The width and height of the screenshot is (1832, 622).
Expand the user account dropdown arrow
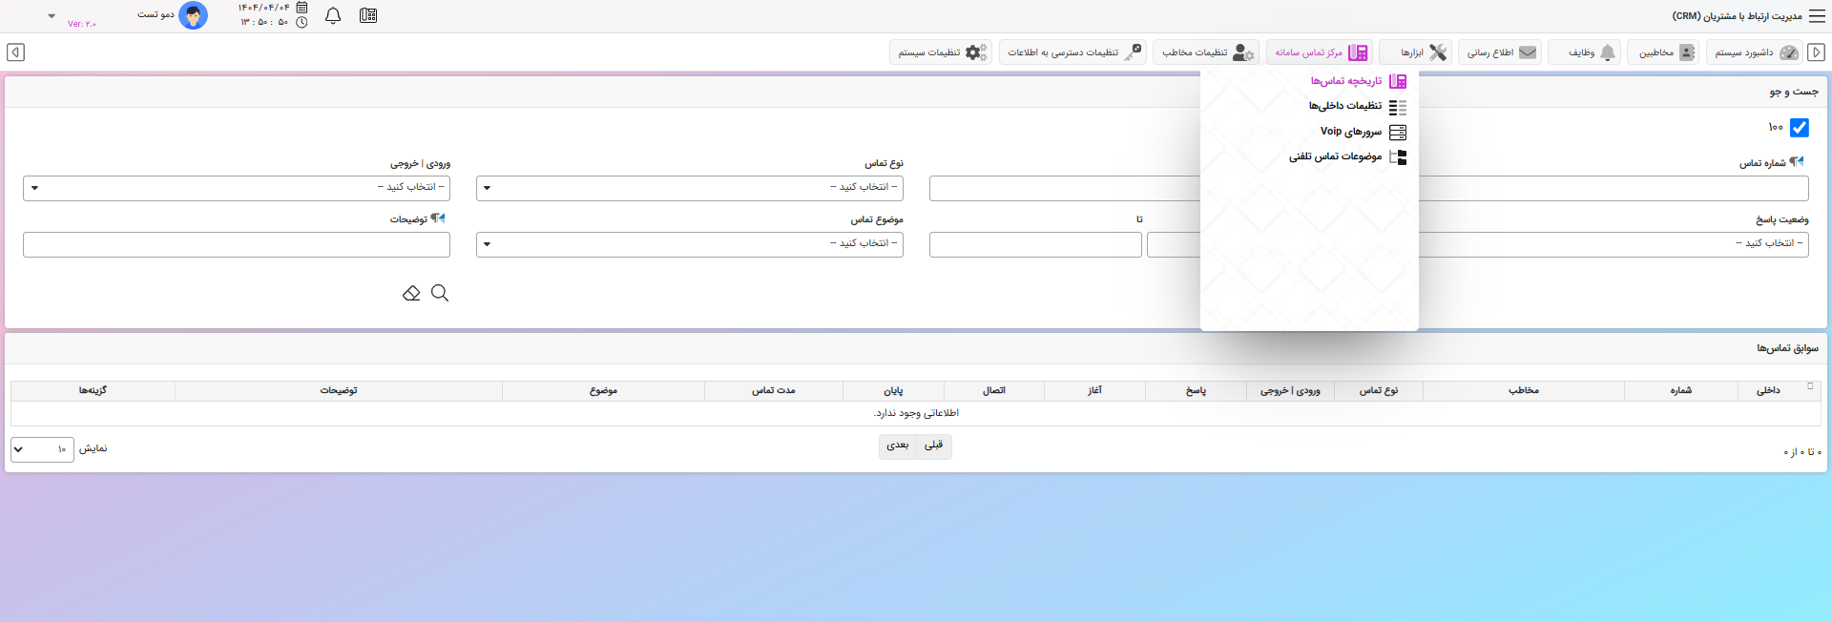[x=52, y=16]
